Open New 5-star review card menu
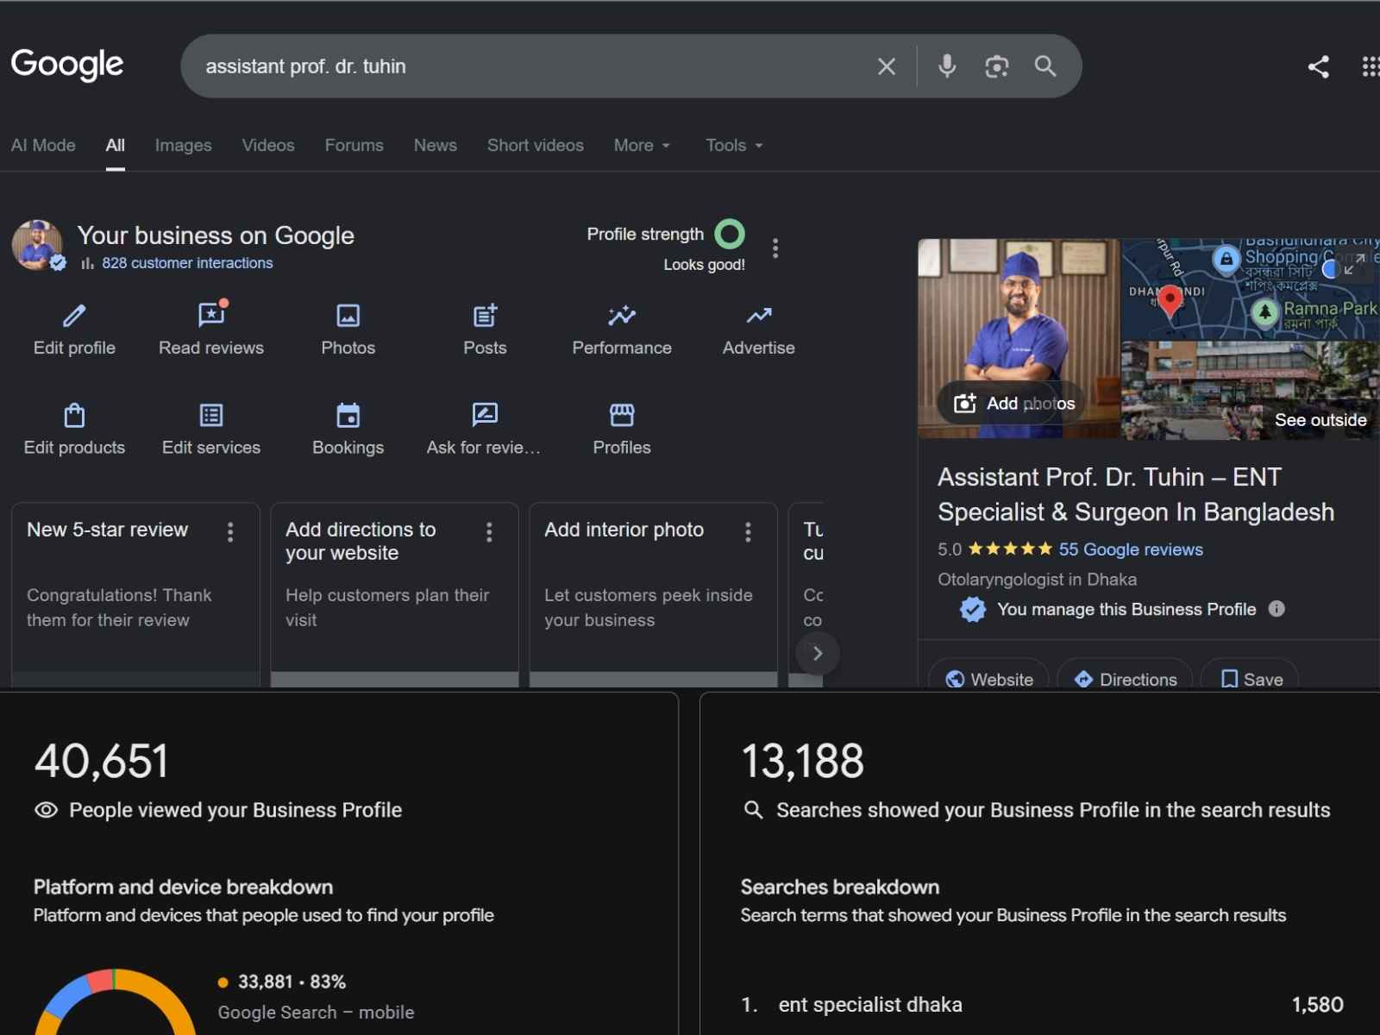The image size is (1380, 1035). tap(230, 532)
